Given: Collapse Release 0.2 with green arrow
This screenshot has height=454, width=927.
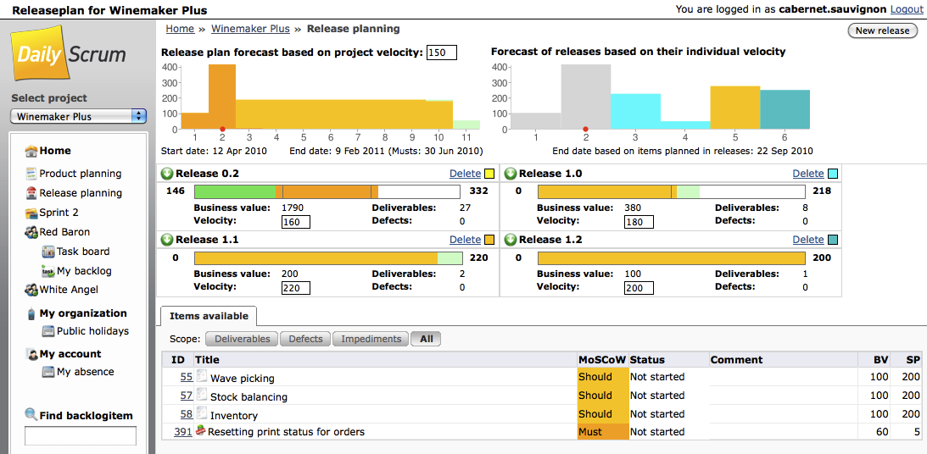Looking at the screenshot, I should click(x=166, y=174).
